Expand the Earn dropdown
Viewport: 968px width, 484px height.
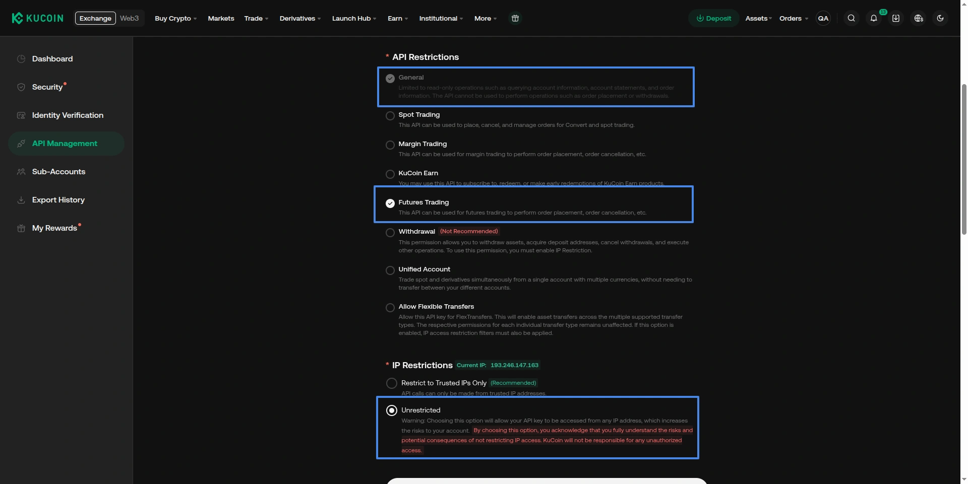click(398, 18)
